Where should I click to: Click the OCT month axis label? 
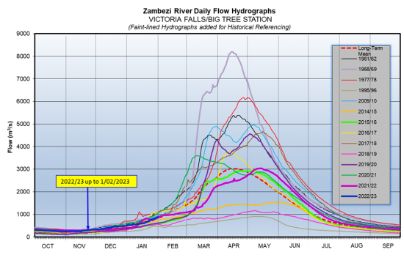pos(48,246)
